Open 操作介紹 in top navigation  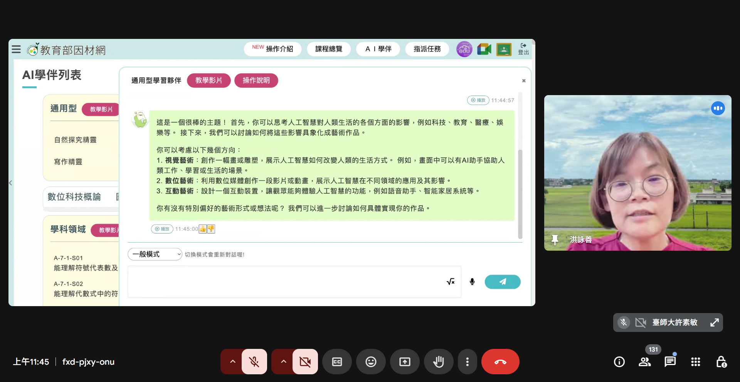(272, 49)
